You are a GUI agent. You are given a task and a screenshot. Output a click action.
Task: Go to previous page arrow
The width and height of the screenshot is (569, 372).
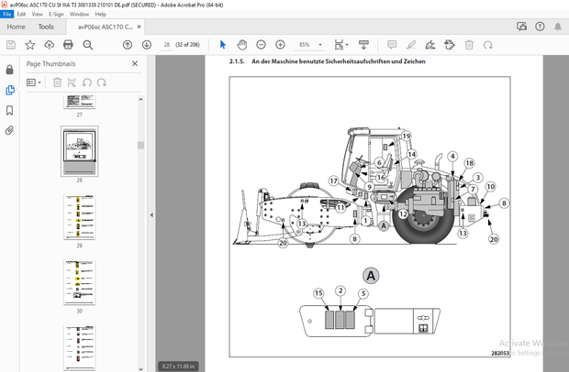coord(128,45)
